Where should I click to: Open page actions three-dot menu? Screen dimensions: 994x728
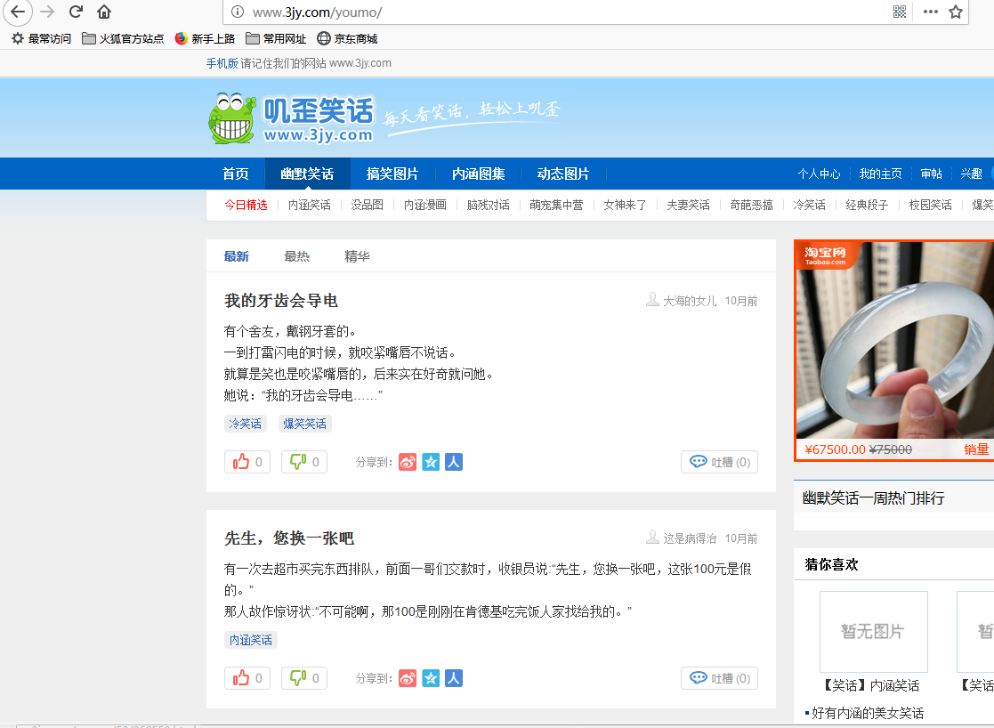930,12
